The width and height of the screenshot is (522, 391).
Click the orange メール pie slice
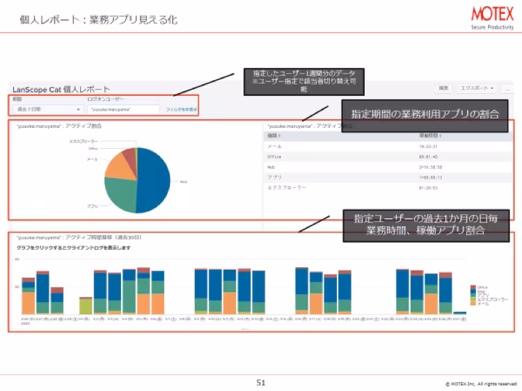tap(120, 166)
